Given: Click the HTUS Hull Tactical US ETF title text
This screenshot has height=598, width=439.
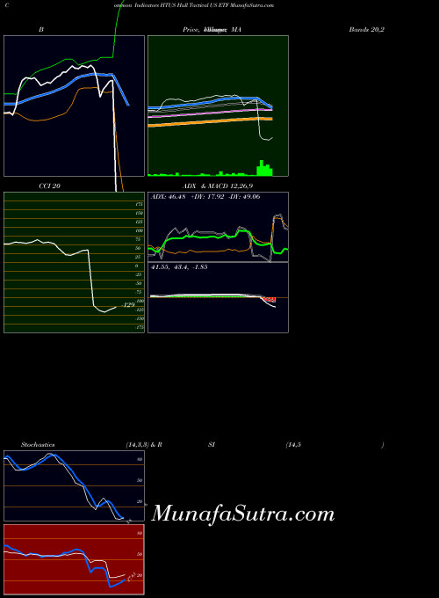Looking at the screenshot, I should pyautogui.click(x=195, y=5).
